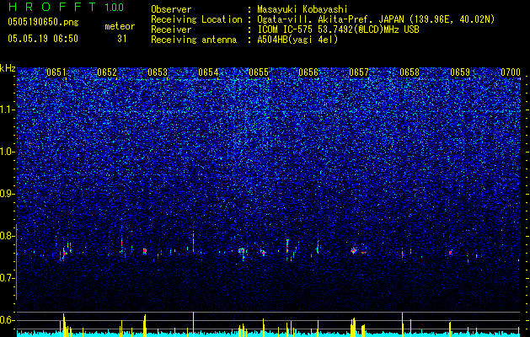Click the 0700 time marker
Image resolution: width=530 pixels, height=337 pixels.
pyautogui.click(x=511, y=72)
